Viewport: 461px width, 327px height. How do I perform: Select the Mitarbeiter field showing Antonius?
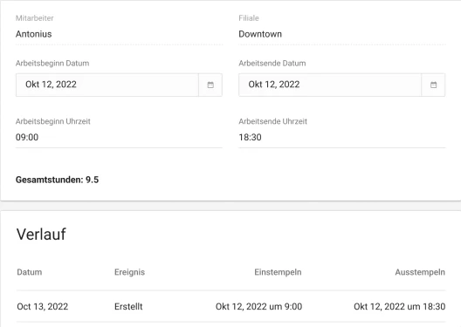(x=119, y=34)
